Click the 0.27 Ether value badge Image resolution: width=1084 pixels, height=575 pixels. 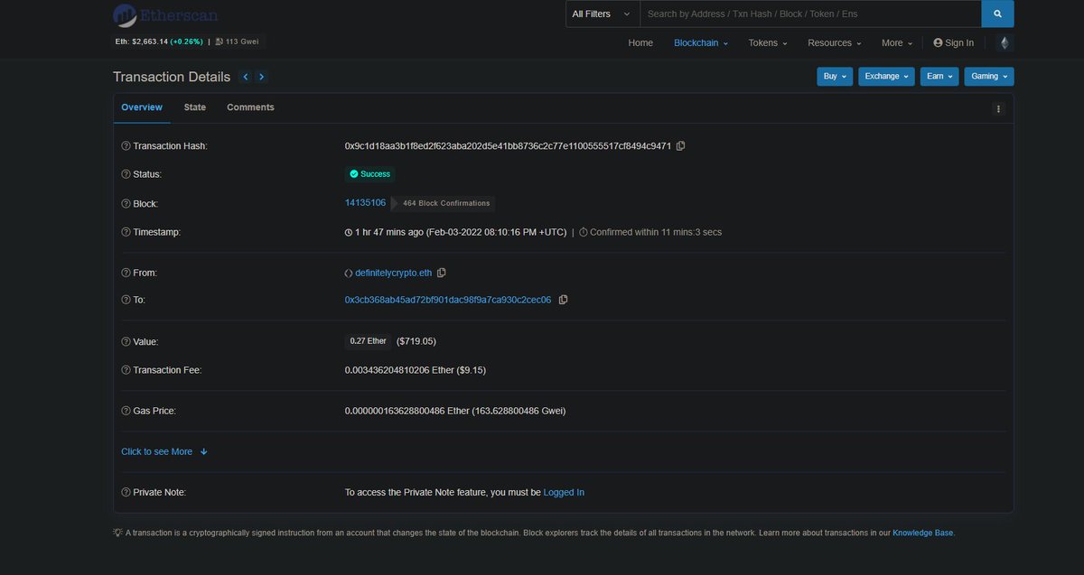[368, 341]
